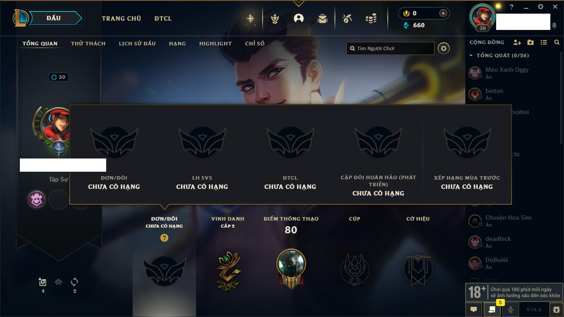Expand the friends list sort options

point(544,42)
